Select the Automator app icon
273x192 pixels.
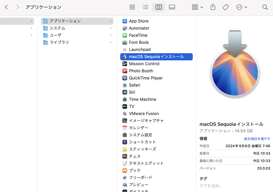[x=125, y=28]
